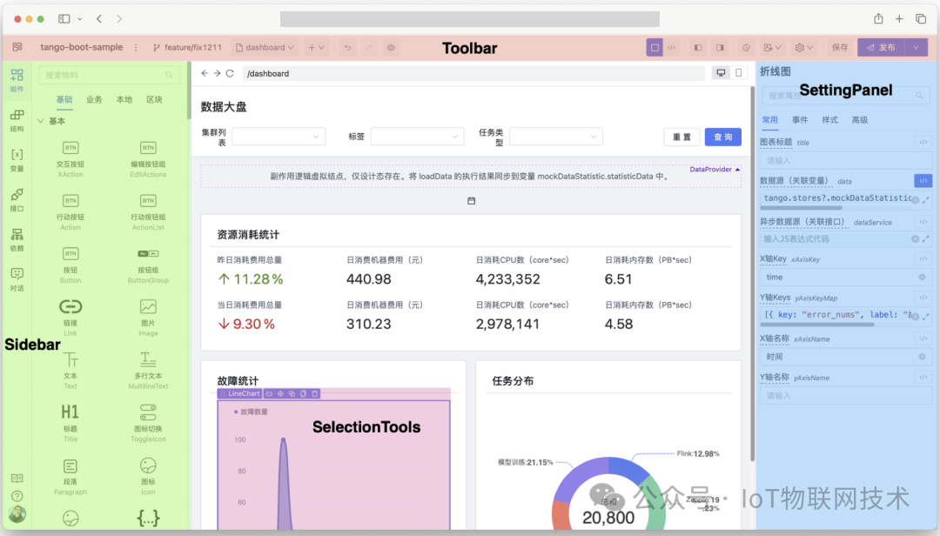This screenshot has width=940, height=536.
Task: Open the 依赖 dependencies panel
Action: [x=17, y=240]
